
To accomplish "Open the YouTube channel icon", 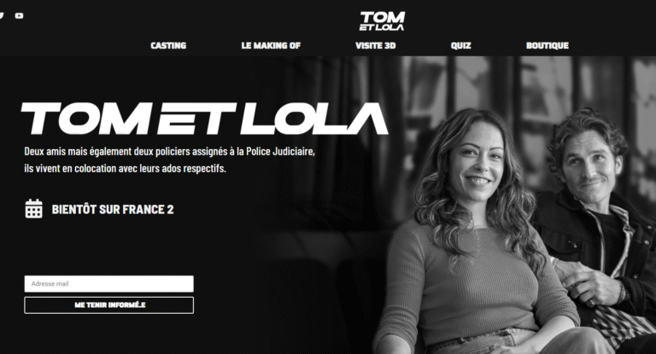I will click(20, 16).
